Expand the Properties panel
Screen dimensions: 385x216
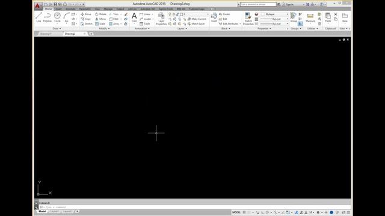(x=264, y=29)
